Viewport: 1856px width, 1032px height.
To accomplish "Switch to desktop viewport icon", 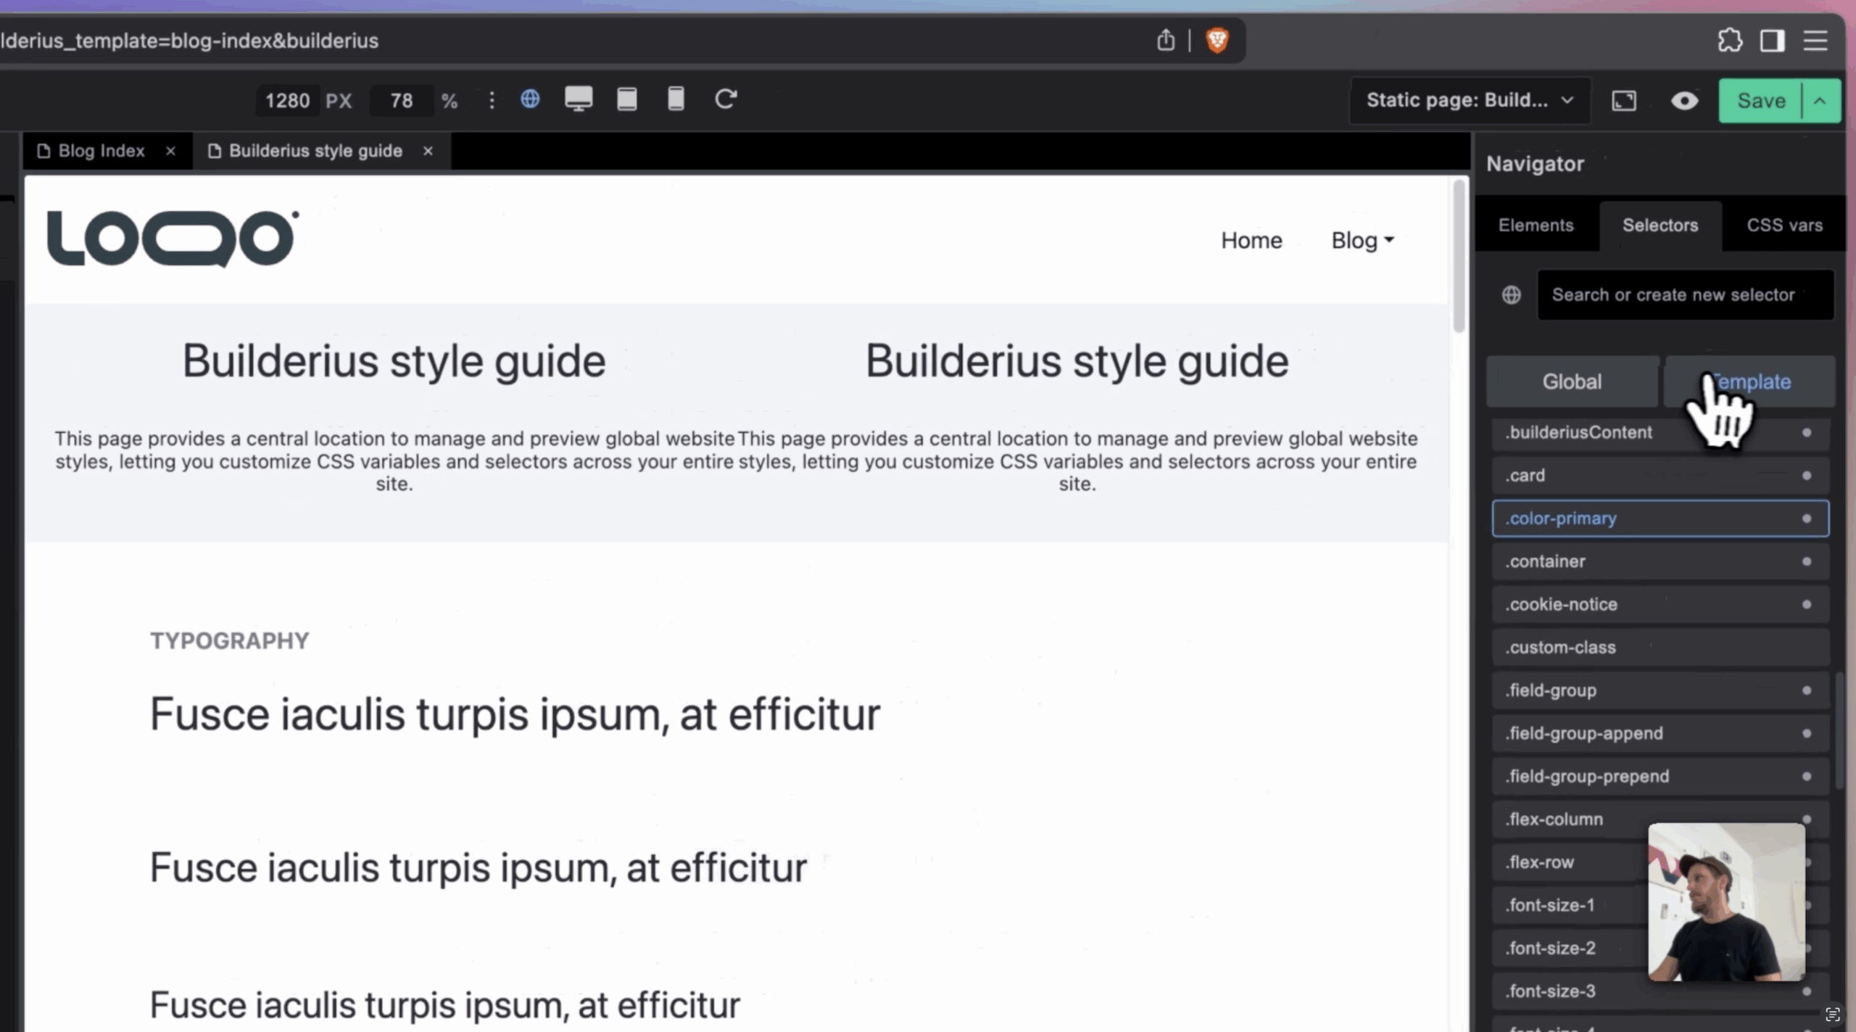I will tap(578, 99).
